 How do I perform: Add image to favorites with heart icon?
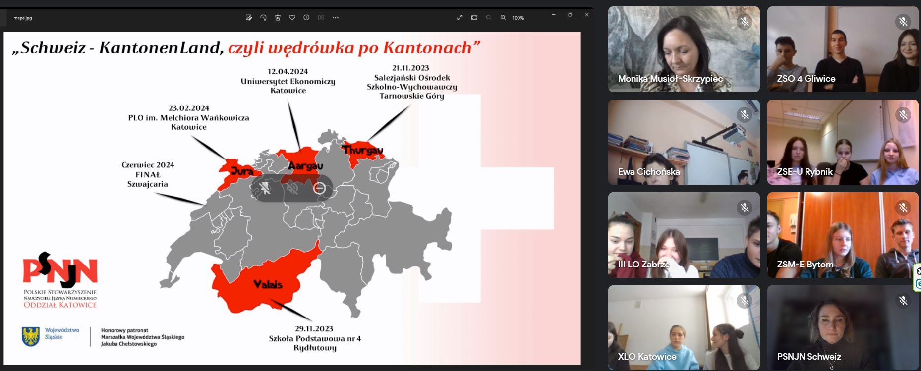tap(292, 18)
